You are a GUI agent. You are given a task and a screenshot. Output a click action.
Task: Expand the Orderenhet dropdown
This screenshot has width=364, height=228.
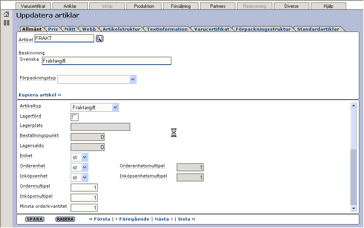(79, 167)
